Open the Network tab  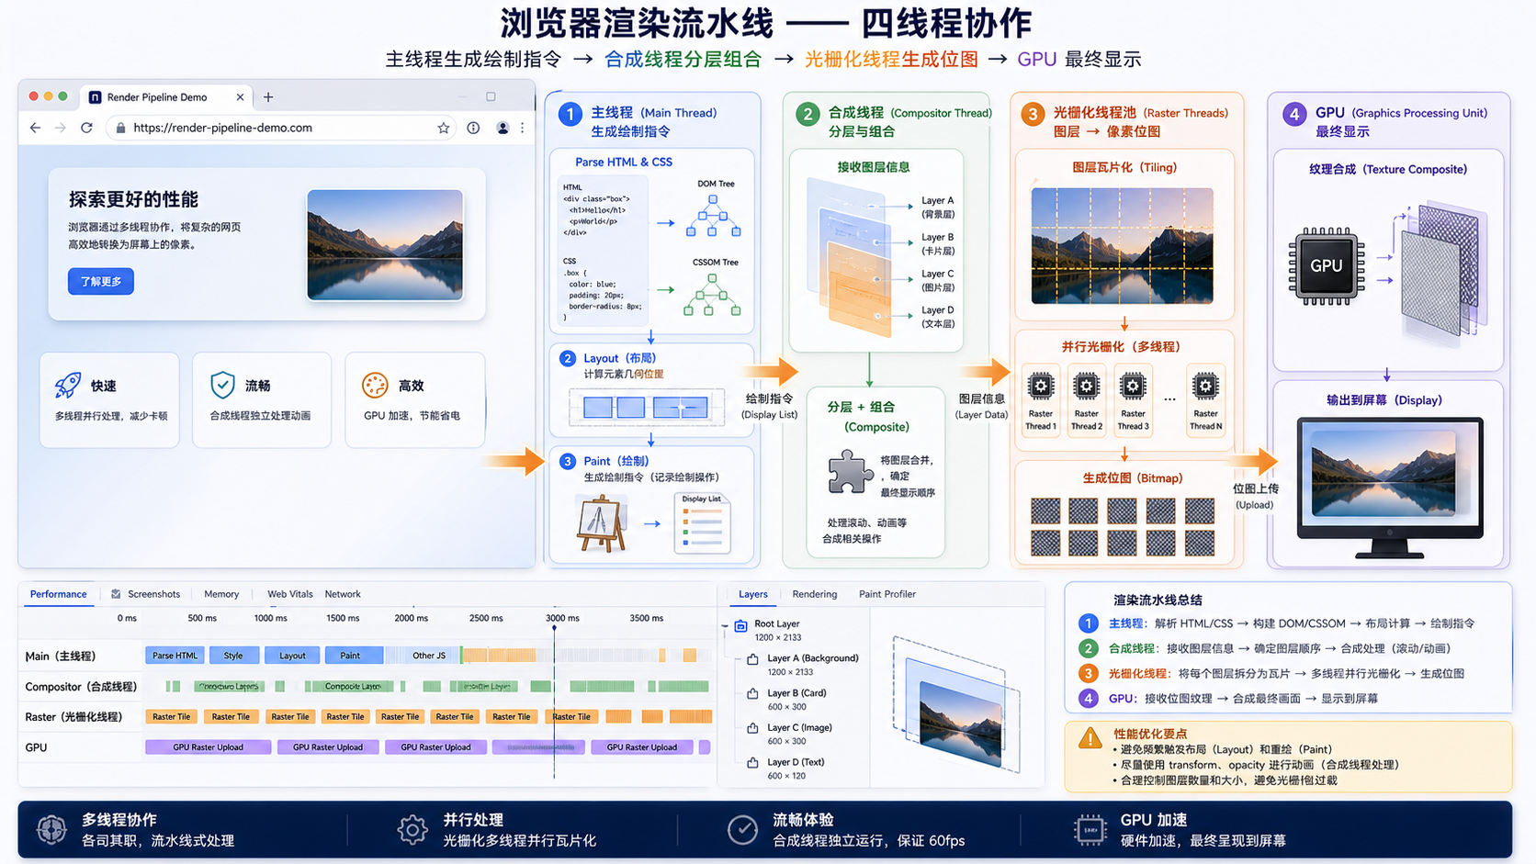click(x=343, y=594)
